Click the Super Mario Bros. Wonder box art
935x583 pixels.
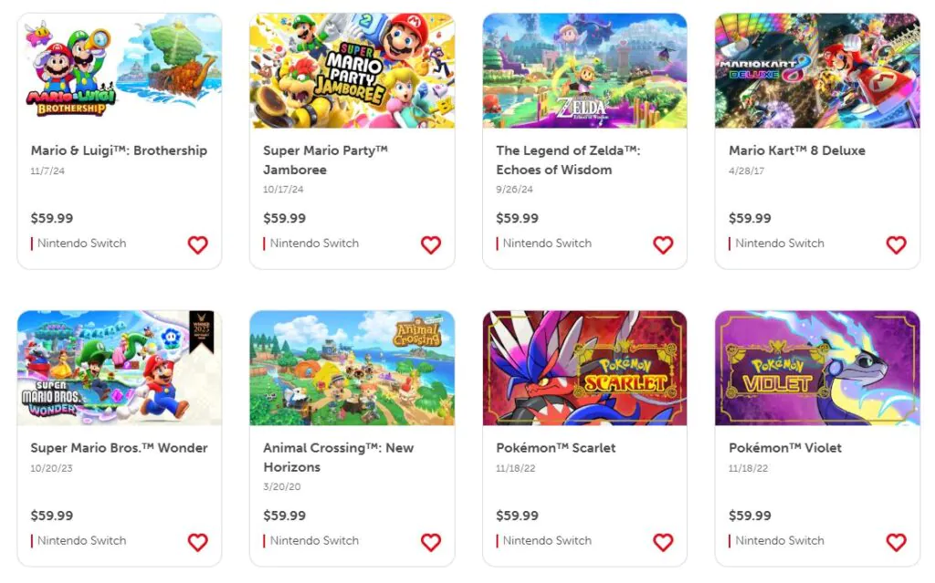(x=120, y=368)
